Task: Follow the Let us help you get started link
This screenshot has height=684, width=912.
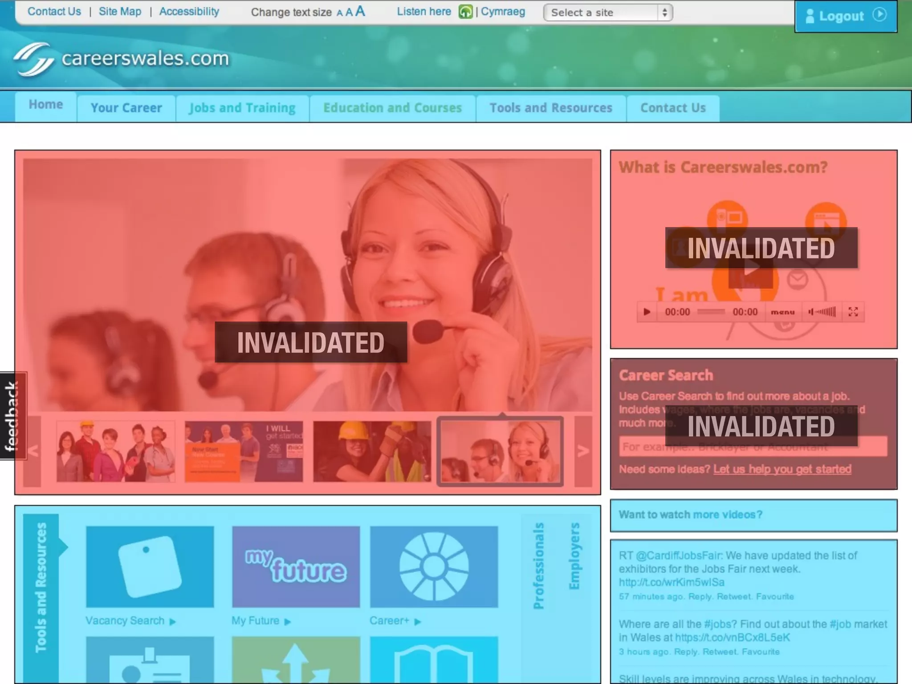Action: point(782,469)
